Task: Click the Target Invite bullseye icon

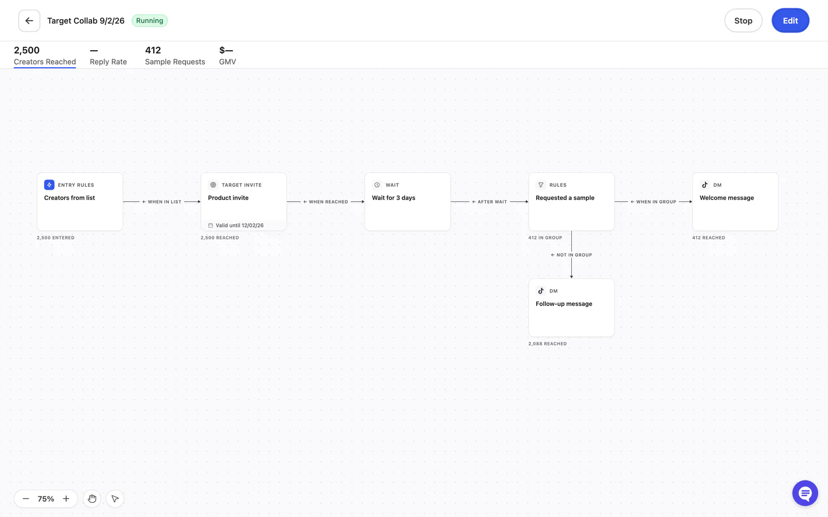Action: click(x=213, y=185)
